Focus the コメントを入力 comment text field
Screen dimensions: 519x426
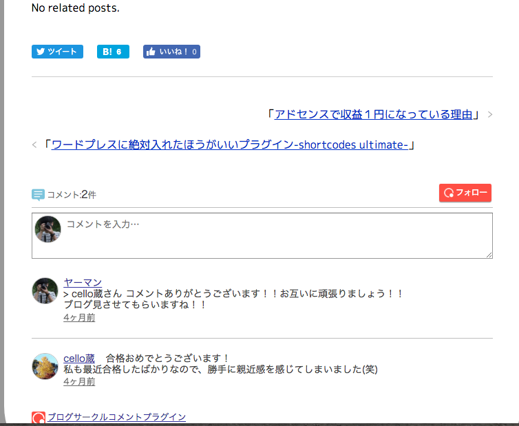click(275, 235)
